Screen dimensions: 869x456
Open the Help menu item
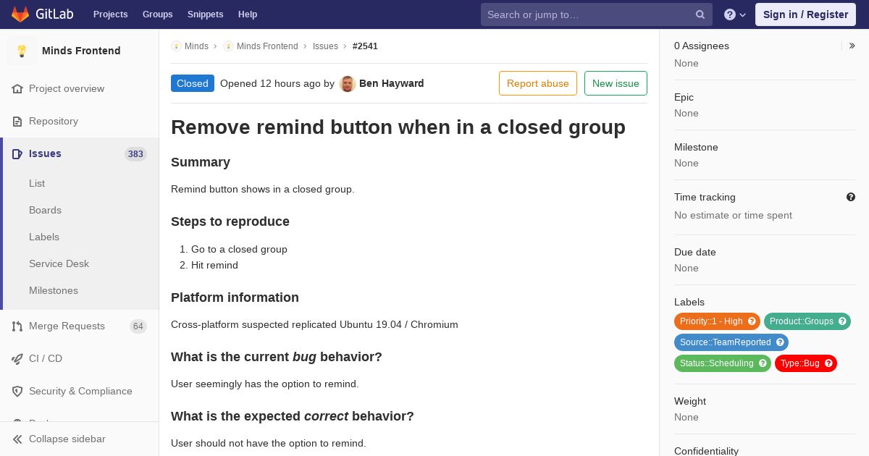pos(248,14)
